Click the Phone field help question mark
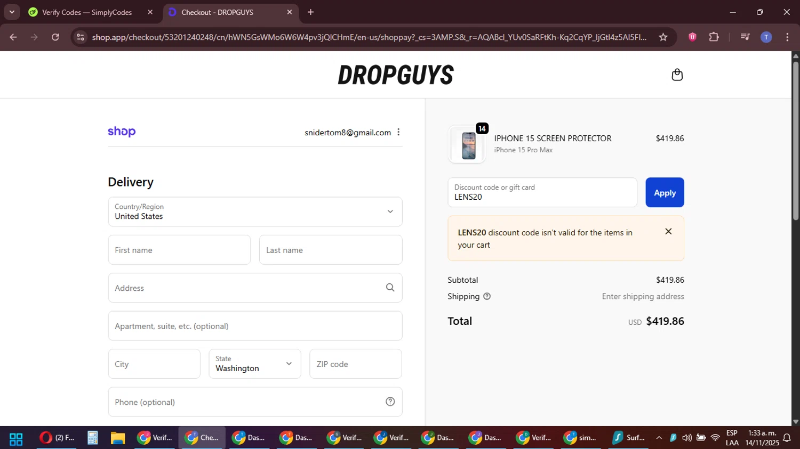The image size is (800, 449). point(390,402)
